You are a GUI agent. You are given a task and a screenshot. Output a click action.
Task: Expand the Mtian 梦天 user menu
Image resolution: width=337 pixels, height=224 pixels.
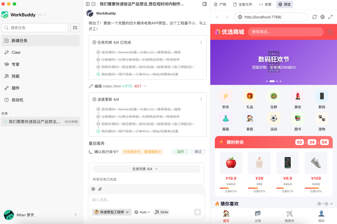76,215
